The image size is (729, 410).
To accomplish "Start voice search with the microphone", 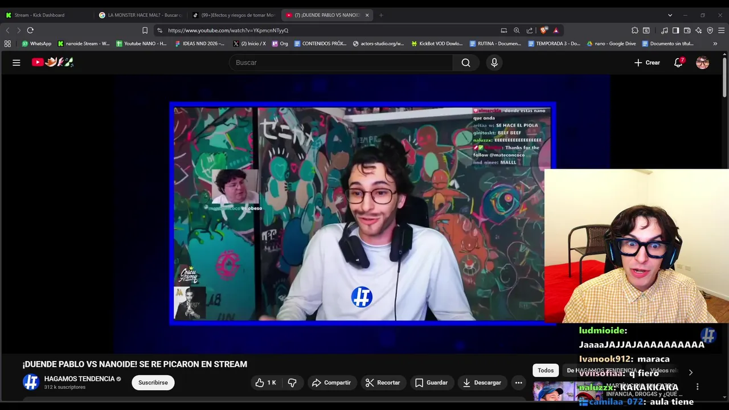I will click(x=494, y=63).
